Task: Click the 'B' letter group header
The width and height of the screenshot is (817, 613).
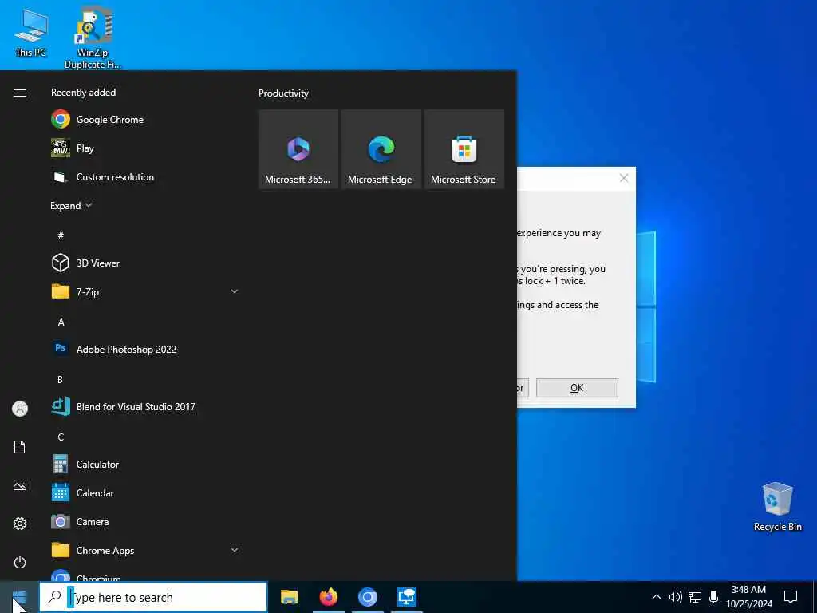Action: pyautogui.click(x=60, y=379)
